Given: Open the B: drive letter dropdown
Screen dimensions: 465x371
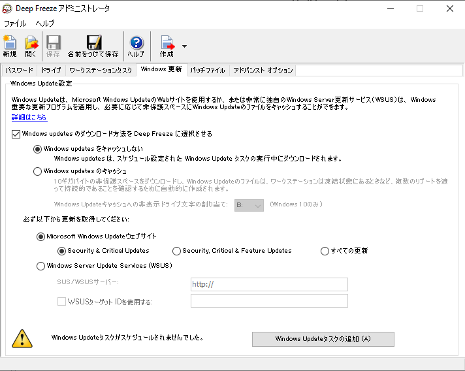Looking at the screenshot, I should point(249,205).
